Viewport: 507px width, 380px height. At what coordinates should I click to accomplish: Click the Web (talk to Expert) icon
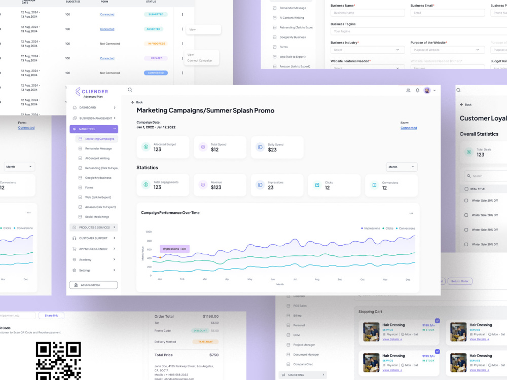pyautogui.click(x=80, y=197)
